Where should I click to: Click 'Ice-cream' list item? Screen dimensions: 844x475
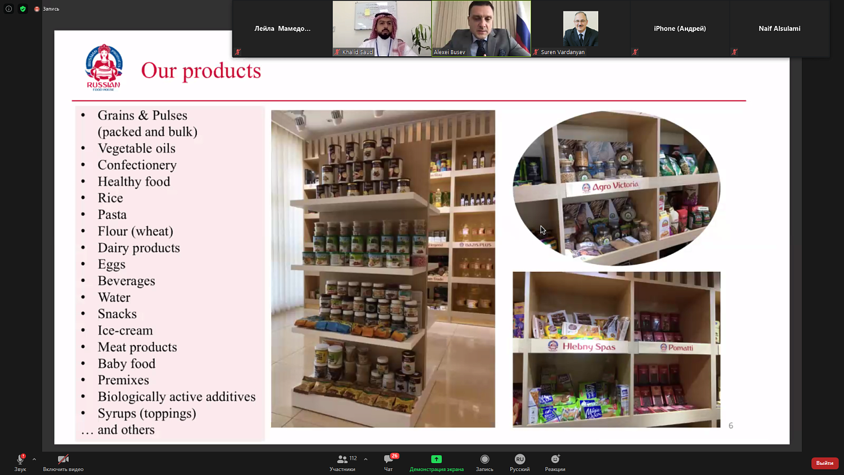pyautogui.click(x=125, y=330)
